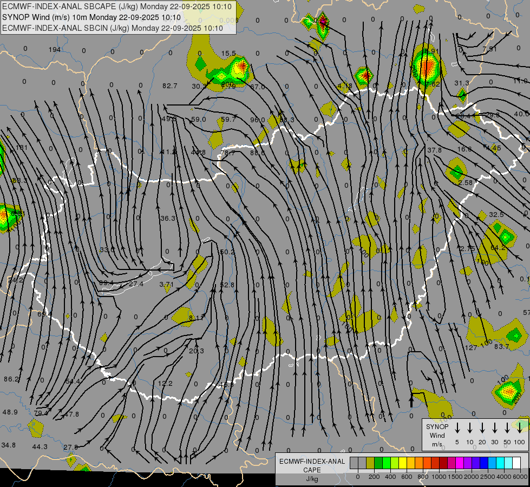
Task: Click the 20 m/s wind arrow in legend
Action: pyautogui.click(x=482, y=428)
